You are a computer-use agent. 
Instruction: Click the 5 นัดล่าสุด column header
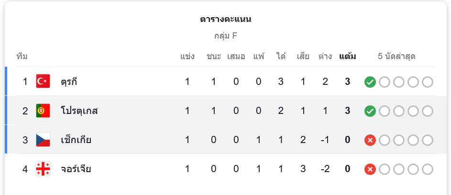coord(396,56)
